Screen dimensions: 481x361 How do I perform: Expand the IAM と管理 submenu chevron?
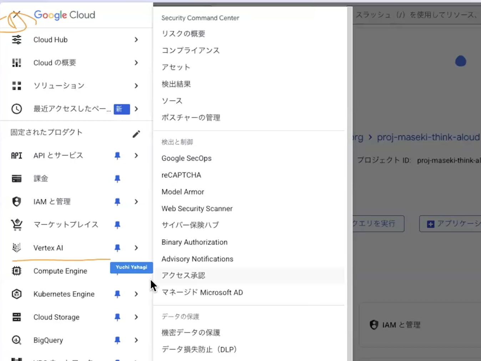point(136,202)
